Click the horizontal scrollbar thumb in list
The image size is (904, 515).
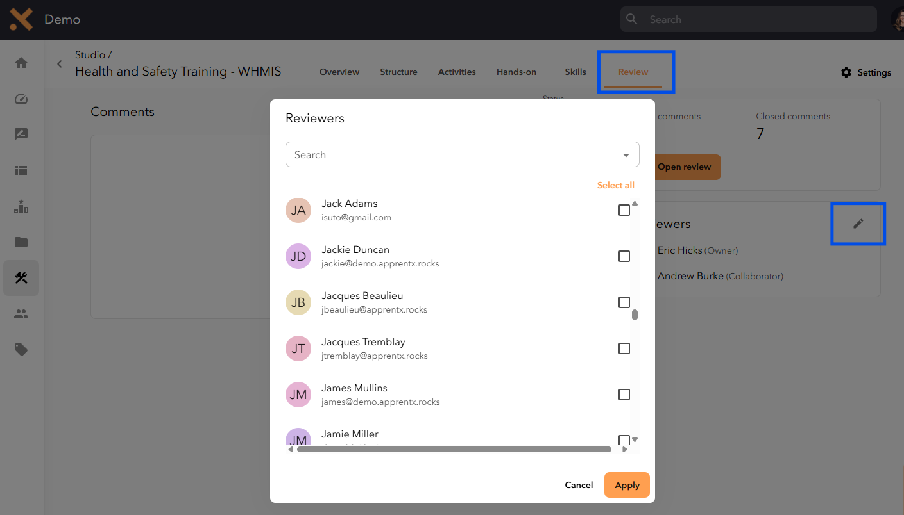[454, 450]
